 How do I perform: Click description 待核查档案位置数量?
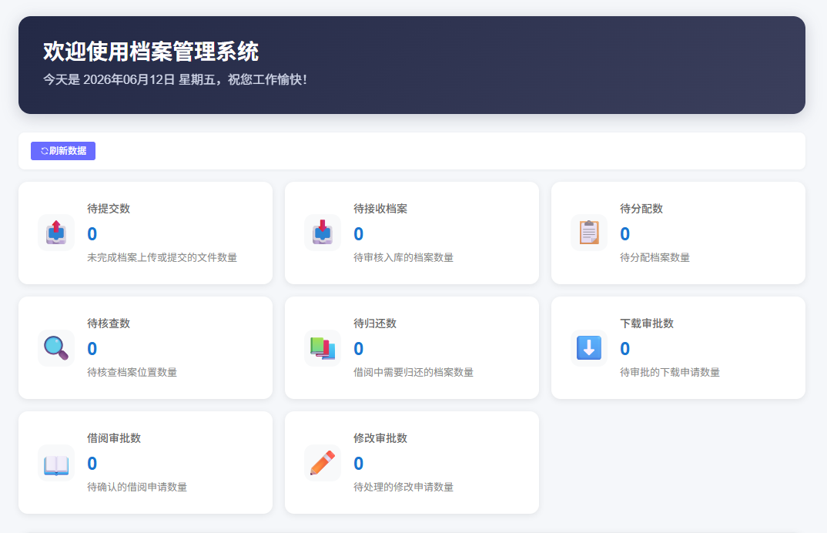(x=132, y=373)
